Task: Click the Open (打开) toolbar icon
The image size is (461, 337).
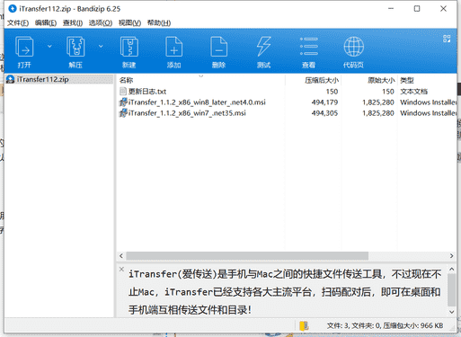Action: coord(24,47)
